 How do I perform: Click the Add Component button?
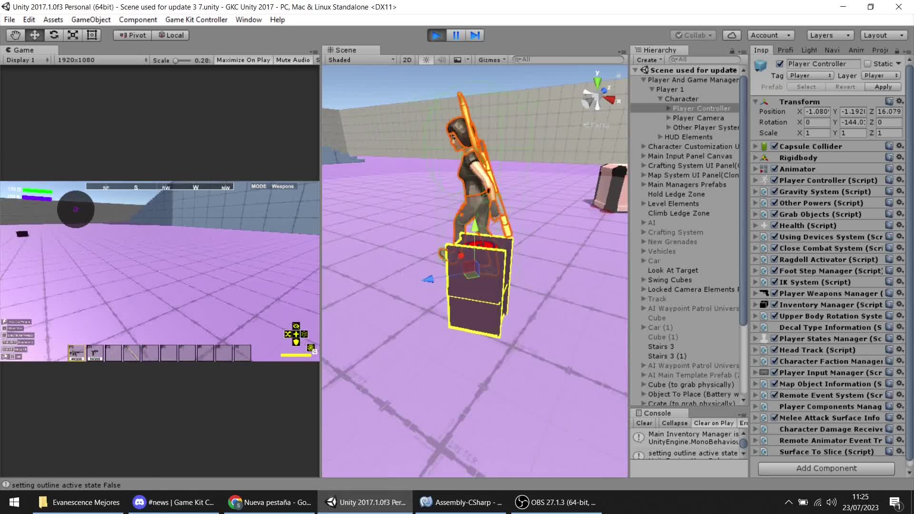[x=826, y=468]
